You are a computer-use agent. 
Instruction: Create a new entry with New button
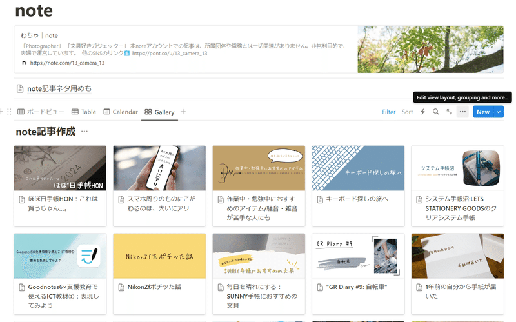pyautogui.click(x=483, y=112)
